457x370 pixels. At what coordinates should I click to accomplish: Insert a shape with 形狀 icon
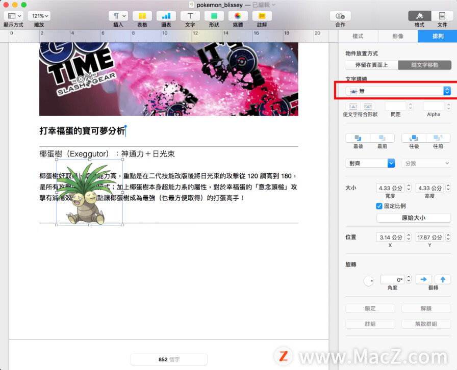(214, 16)
